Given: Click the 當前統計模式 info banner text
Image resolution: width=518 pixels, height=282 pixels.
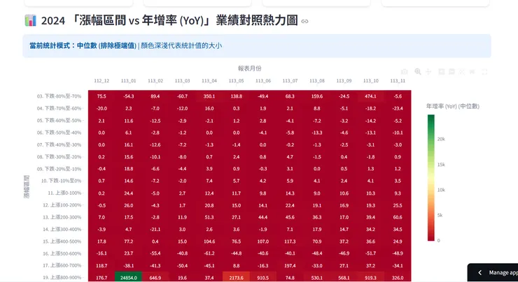Looking at the screenshot, I should [x=125, y=45].
